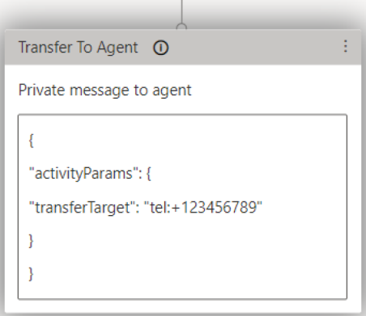Click the info icon beside Transfer To Agent

[161, 48]
